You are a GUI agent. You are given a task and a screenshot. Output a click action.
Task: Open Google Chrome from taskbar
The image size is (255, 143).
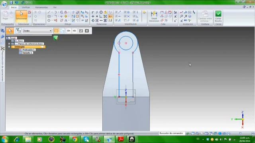coord(75,139)
